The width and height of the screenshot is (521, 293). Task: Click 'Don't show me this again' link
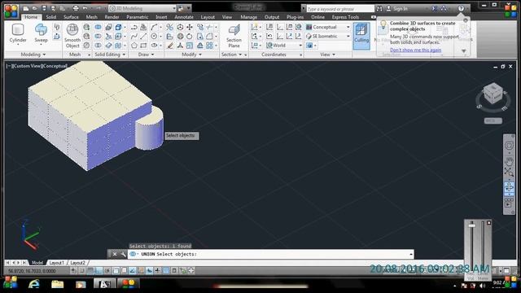click(x=416, y=50)
